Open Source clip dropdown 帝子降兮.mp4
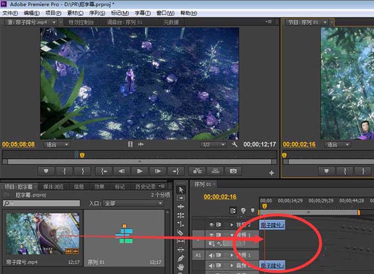 [54, 22]
